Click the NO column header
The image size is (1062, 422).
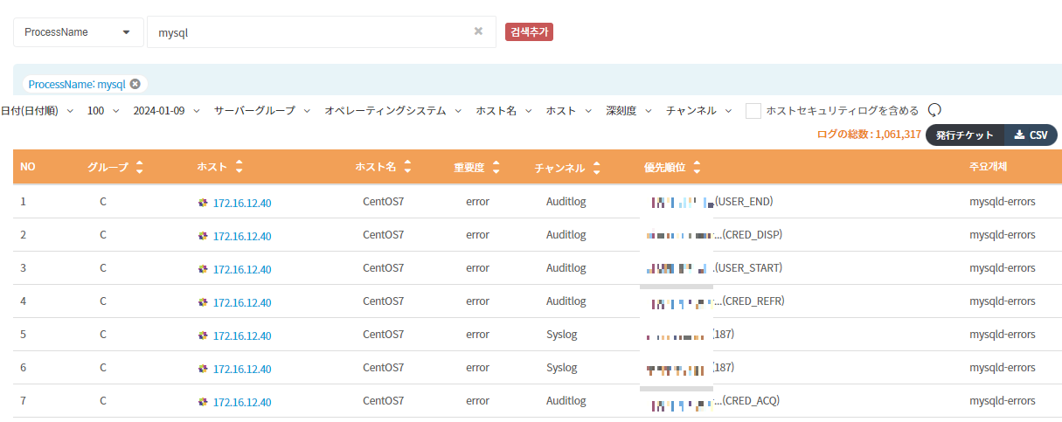pos(28,166)
